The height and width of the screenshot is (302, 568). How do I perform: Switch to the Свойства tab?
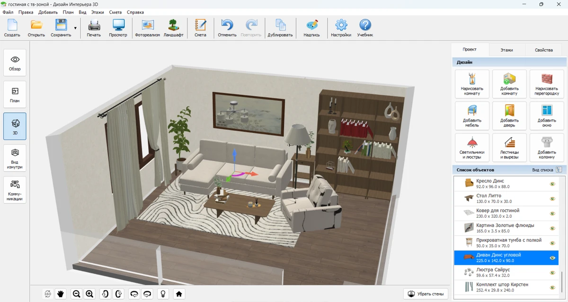tap(543, 50)
